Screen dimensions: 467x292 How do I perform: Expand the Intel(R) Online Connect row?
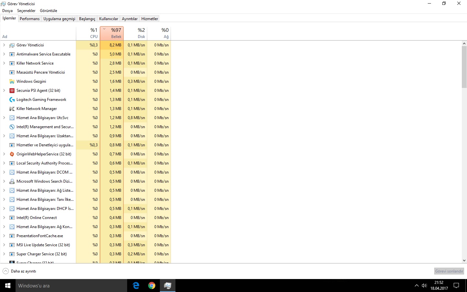coord(4,218)
